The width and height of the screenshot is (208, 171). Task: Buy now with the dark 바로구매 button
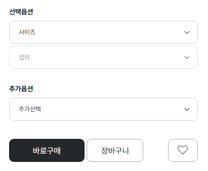coord(47,150)
